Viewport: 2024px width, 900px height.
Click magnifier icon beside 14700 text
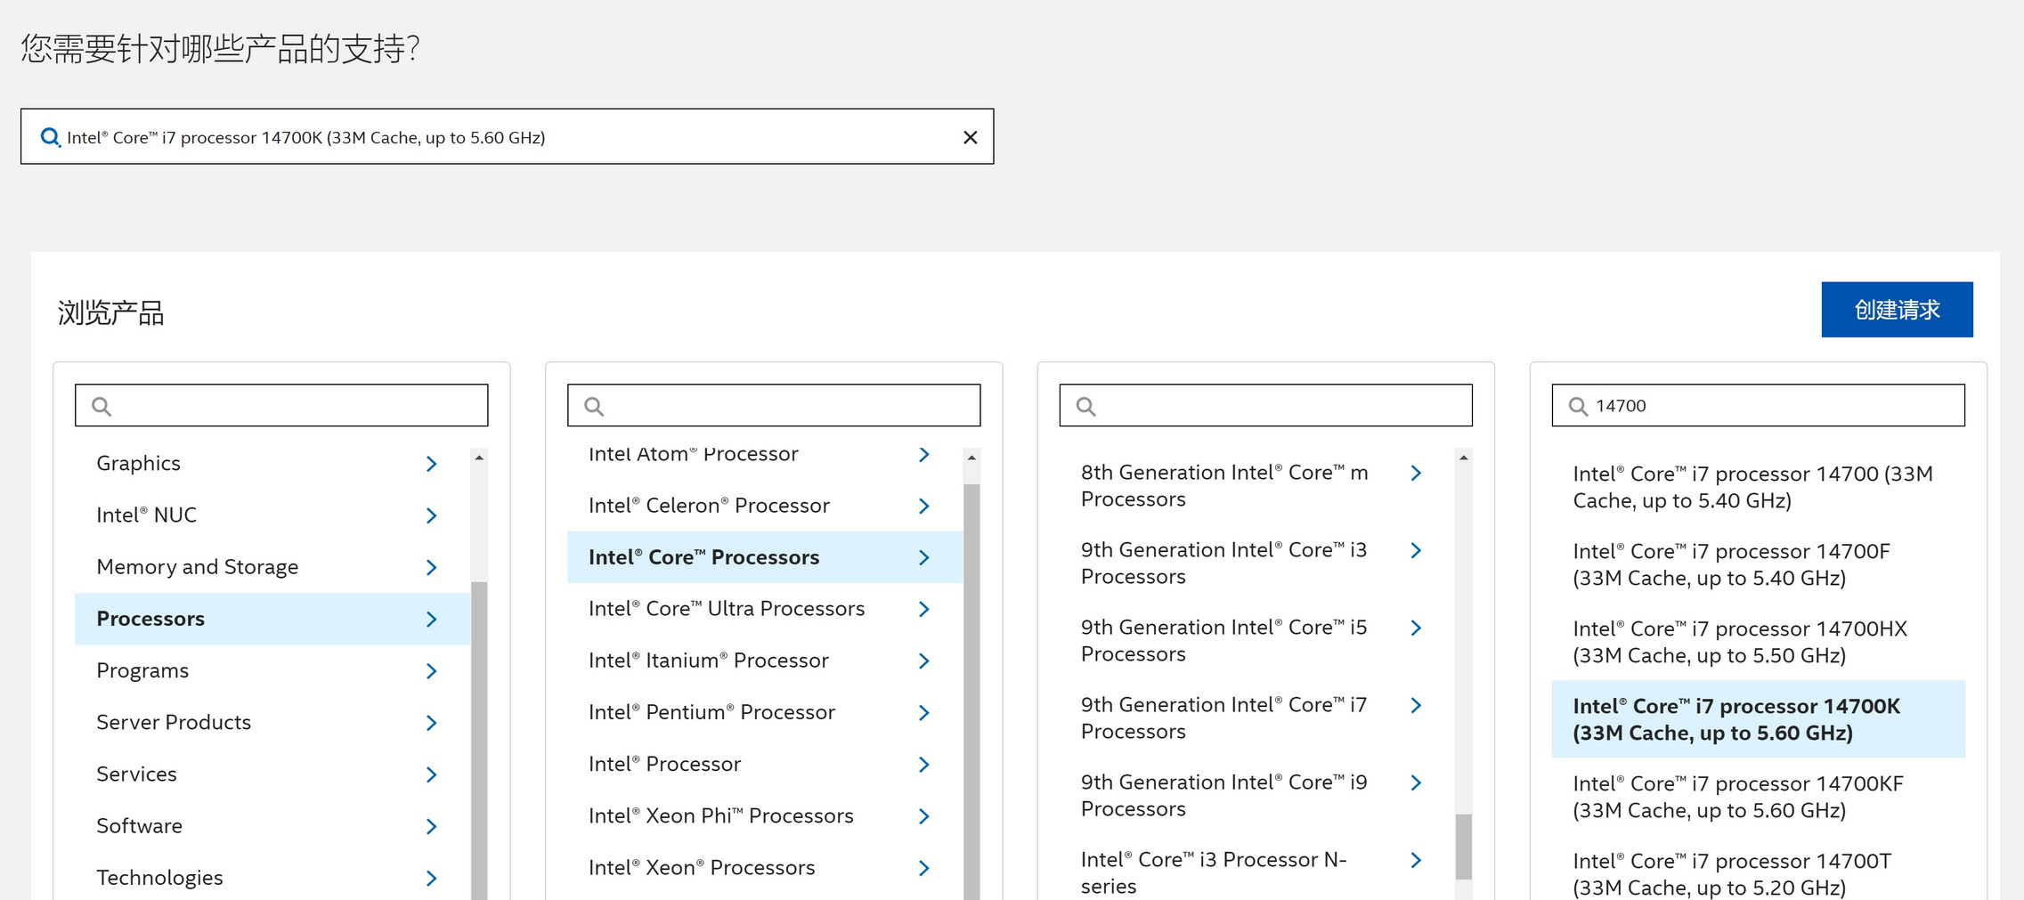1578,407
